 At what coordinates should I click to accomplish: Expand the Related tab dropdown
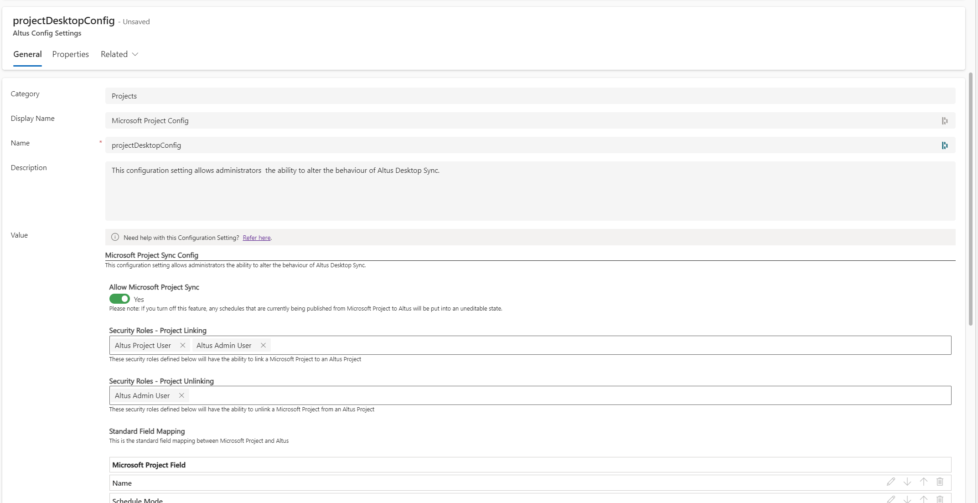pos(119,54)
